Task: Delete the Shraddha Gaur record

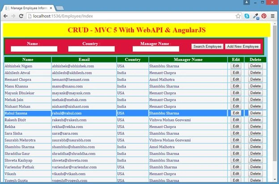Action: point(255,154)
